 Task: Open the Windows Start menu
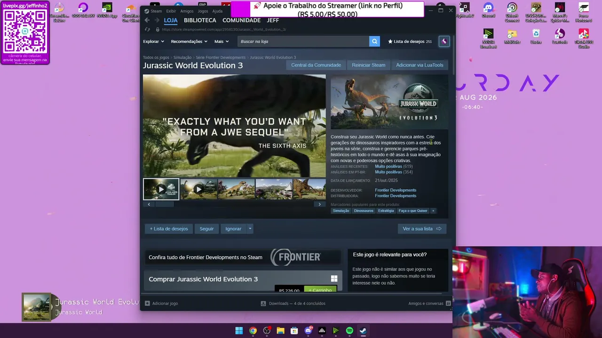click(239, 330)
